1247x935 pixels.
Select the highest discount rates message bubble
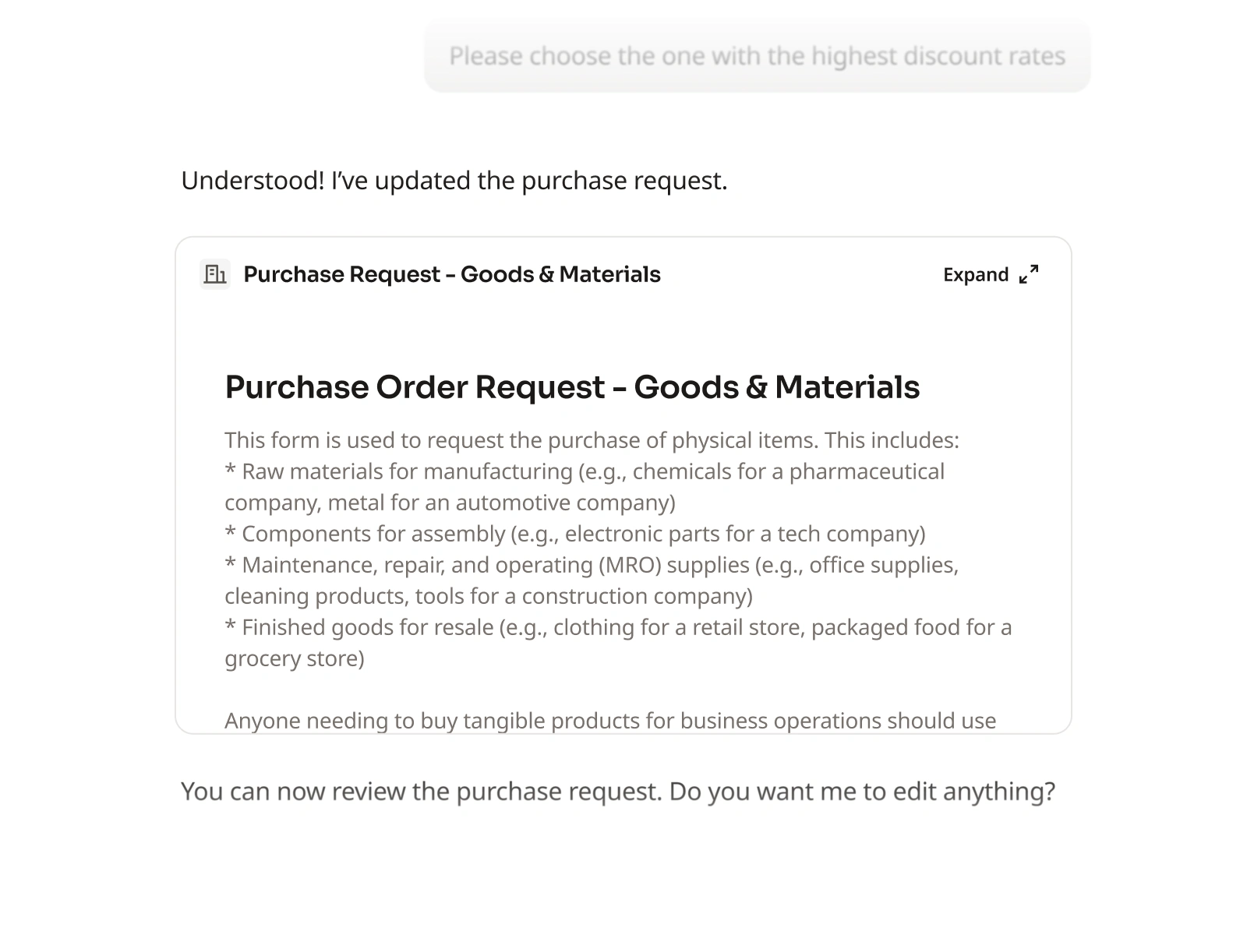tap(757, 56)
